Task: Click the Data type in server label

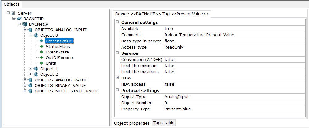Action: (x=142, y=41)
